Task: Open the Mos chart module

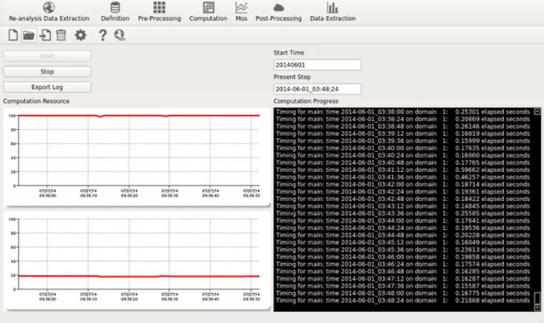Action: click(x=241, y=10)
